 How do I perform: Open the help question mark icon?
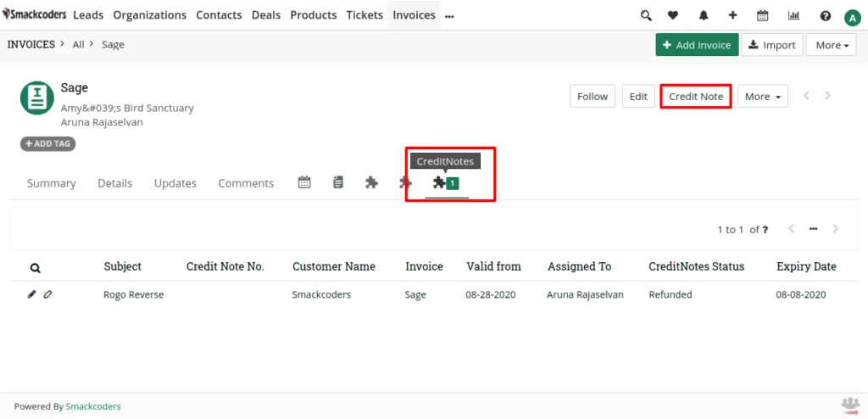(825, 16)
